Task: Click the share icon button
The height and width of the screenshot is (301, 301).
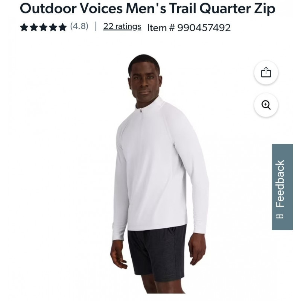Action: 266,72
